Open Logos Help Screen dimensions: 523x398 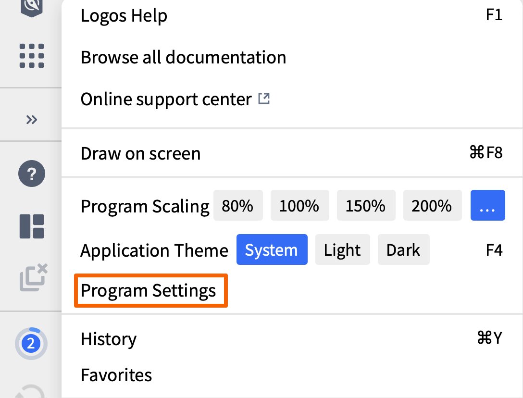(124, 15)
